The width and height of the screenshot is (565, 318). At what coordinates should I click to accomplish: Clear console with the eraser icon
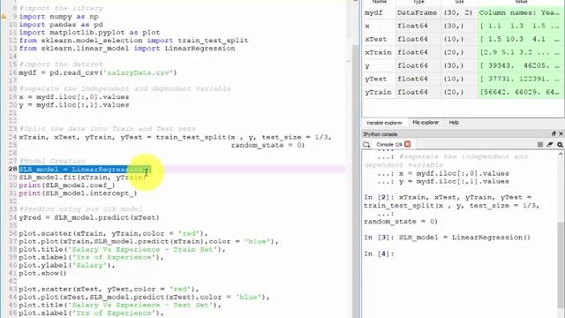click(549, 144)
